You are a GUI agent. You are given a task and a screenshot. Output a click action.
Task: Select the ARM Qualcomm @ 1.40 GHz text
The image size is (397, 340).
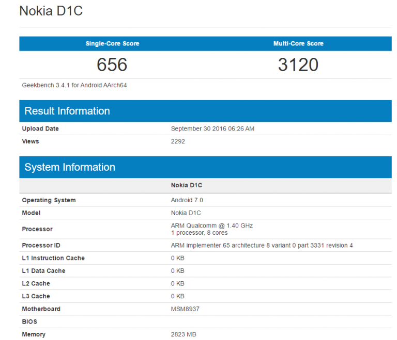pos(212,225)
